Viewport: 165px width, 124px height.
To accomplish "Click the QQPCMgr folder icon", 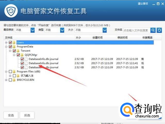I will (x=22, y=55).
